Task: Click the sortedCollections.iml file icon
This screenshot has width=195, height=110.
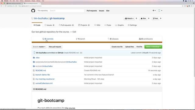Action: [x=34, y=83]
